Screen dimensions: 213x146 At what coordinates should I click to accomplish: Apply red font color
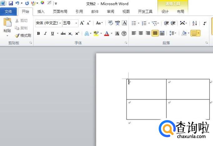click(106, 33)
